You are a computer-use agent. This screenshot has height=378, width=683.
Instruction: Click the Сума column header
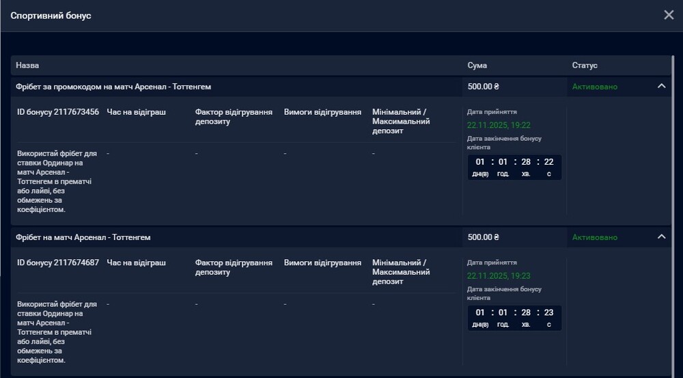[x=477, y=66]
